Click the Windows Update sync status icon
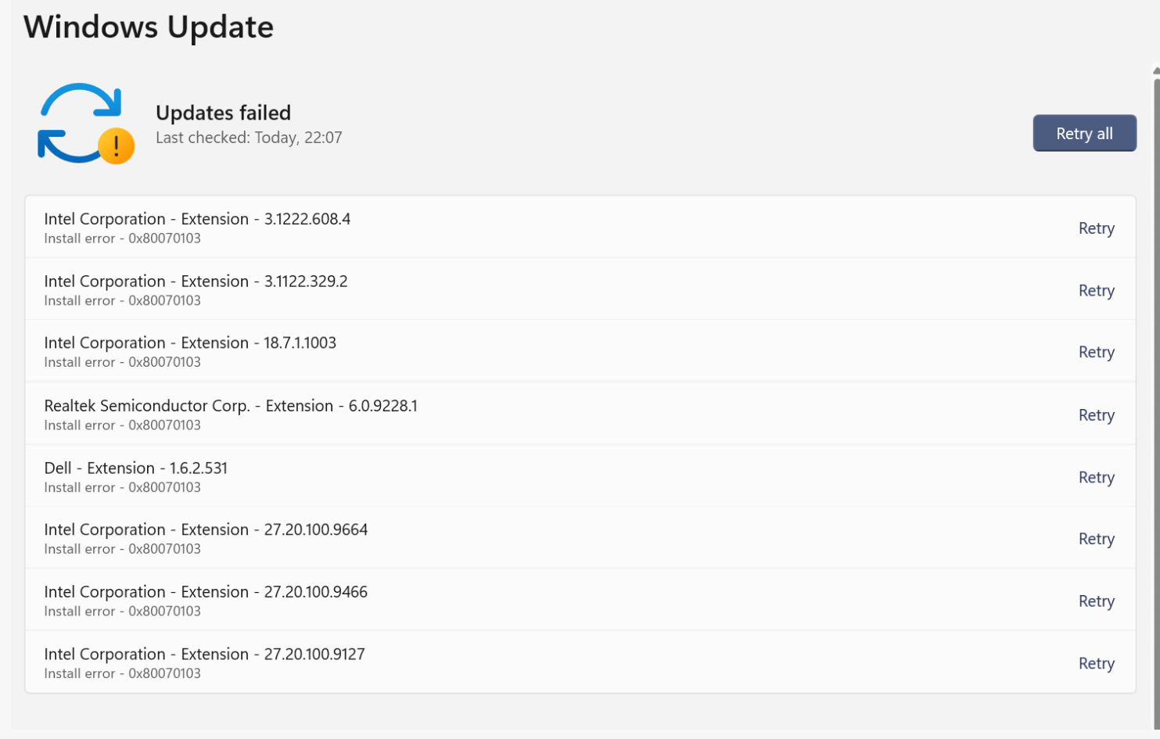 click(x=86, y=124)
